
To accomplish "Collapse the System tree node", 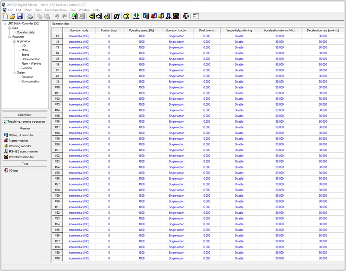I will tap(14, 72).
